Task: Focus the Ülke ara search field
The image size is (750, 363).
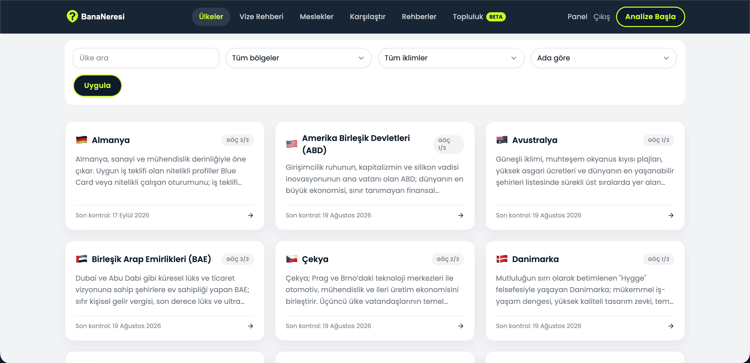Action: point(146,58)
